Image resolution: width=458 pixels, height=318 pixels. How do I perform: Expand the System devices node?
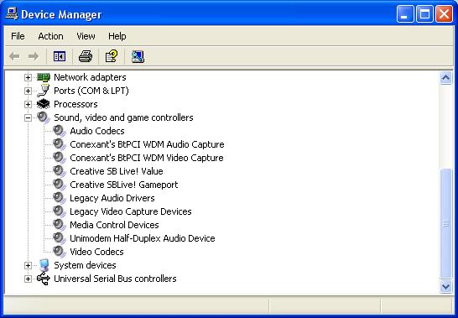click(28, 265)
